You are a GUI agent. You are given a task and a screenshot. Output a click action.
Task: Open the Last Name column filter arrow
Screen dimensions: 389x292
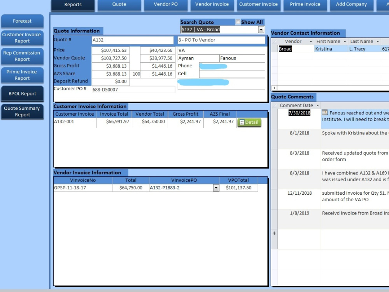click(378, 42)
